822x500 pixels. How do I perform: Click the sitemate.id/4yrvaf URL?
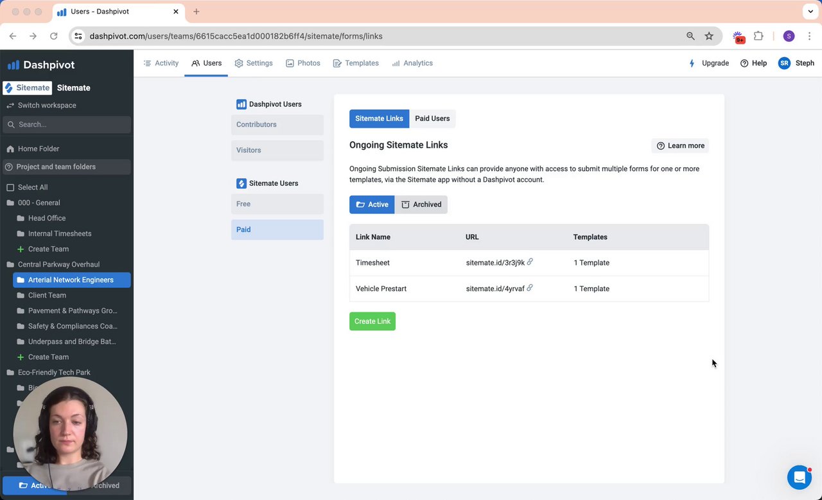click(495, 289)
